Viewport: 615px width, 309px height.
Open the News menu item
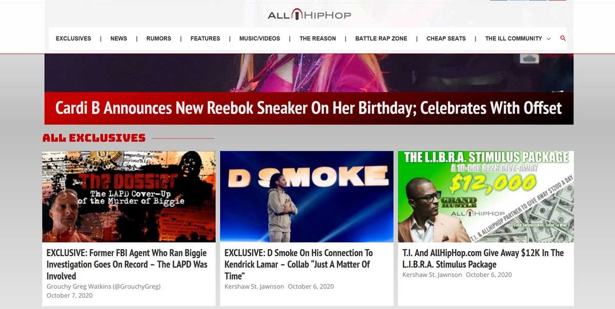coord(118,38)
